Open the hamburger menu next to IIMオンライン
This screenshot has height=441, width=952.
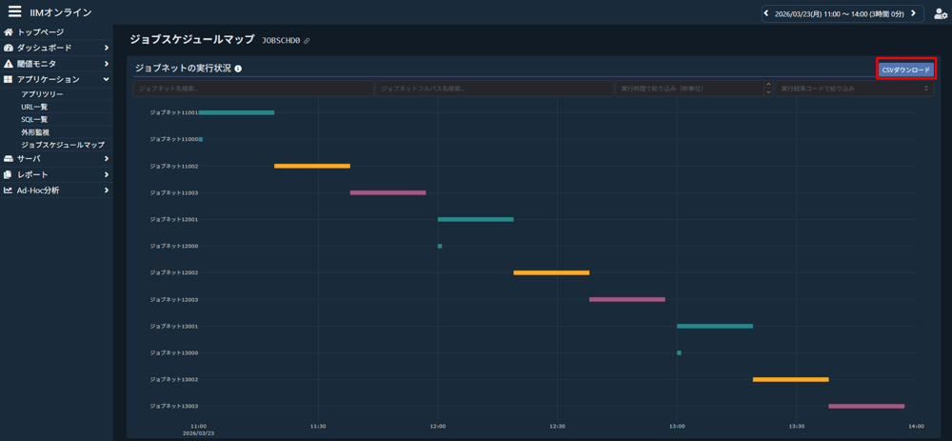pyautogui.click(x=14, y=12)
